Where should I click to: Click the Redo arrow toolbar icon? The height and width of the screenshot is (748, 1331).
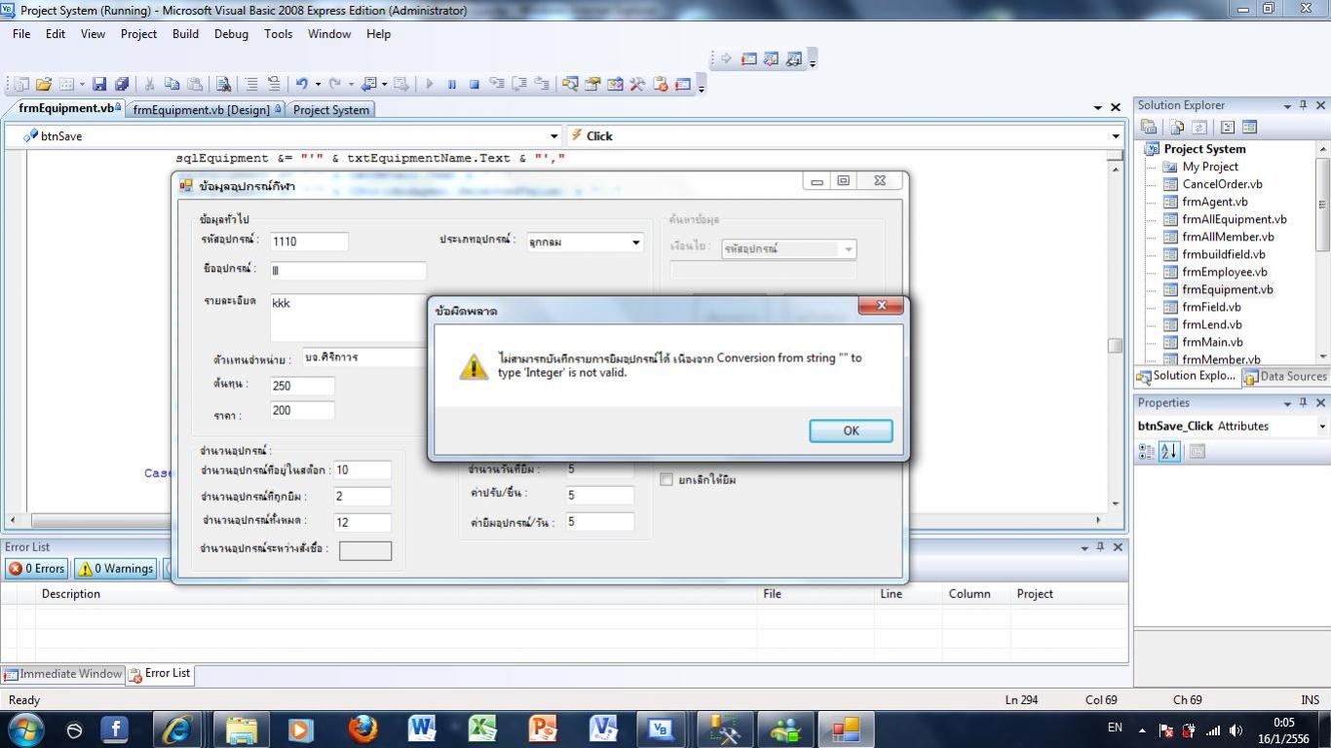click(x=335, y=85)
